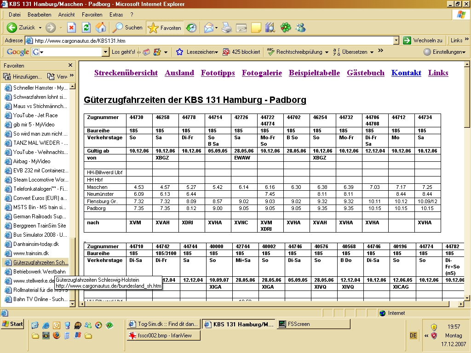Click the 425 blockiert popup blocker
Image resolution: width=471 pixels, height=353 pixels.
[241, 52]
